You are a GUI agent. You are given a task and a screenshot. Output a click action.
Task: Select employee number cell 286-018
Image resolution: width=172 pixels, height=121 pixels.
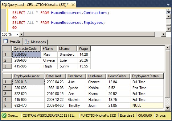click(x=28, y=82)
